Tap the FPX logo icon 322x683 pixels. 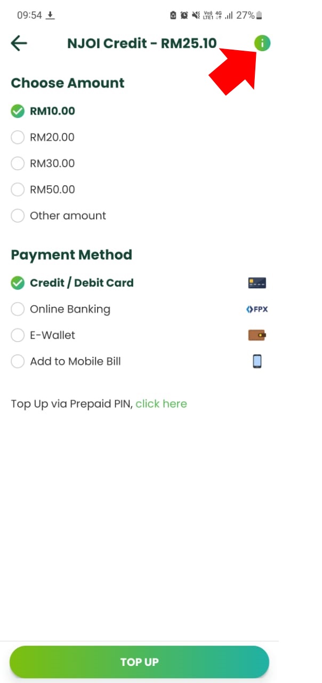(x=257, y=309)
